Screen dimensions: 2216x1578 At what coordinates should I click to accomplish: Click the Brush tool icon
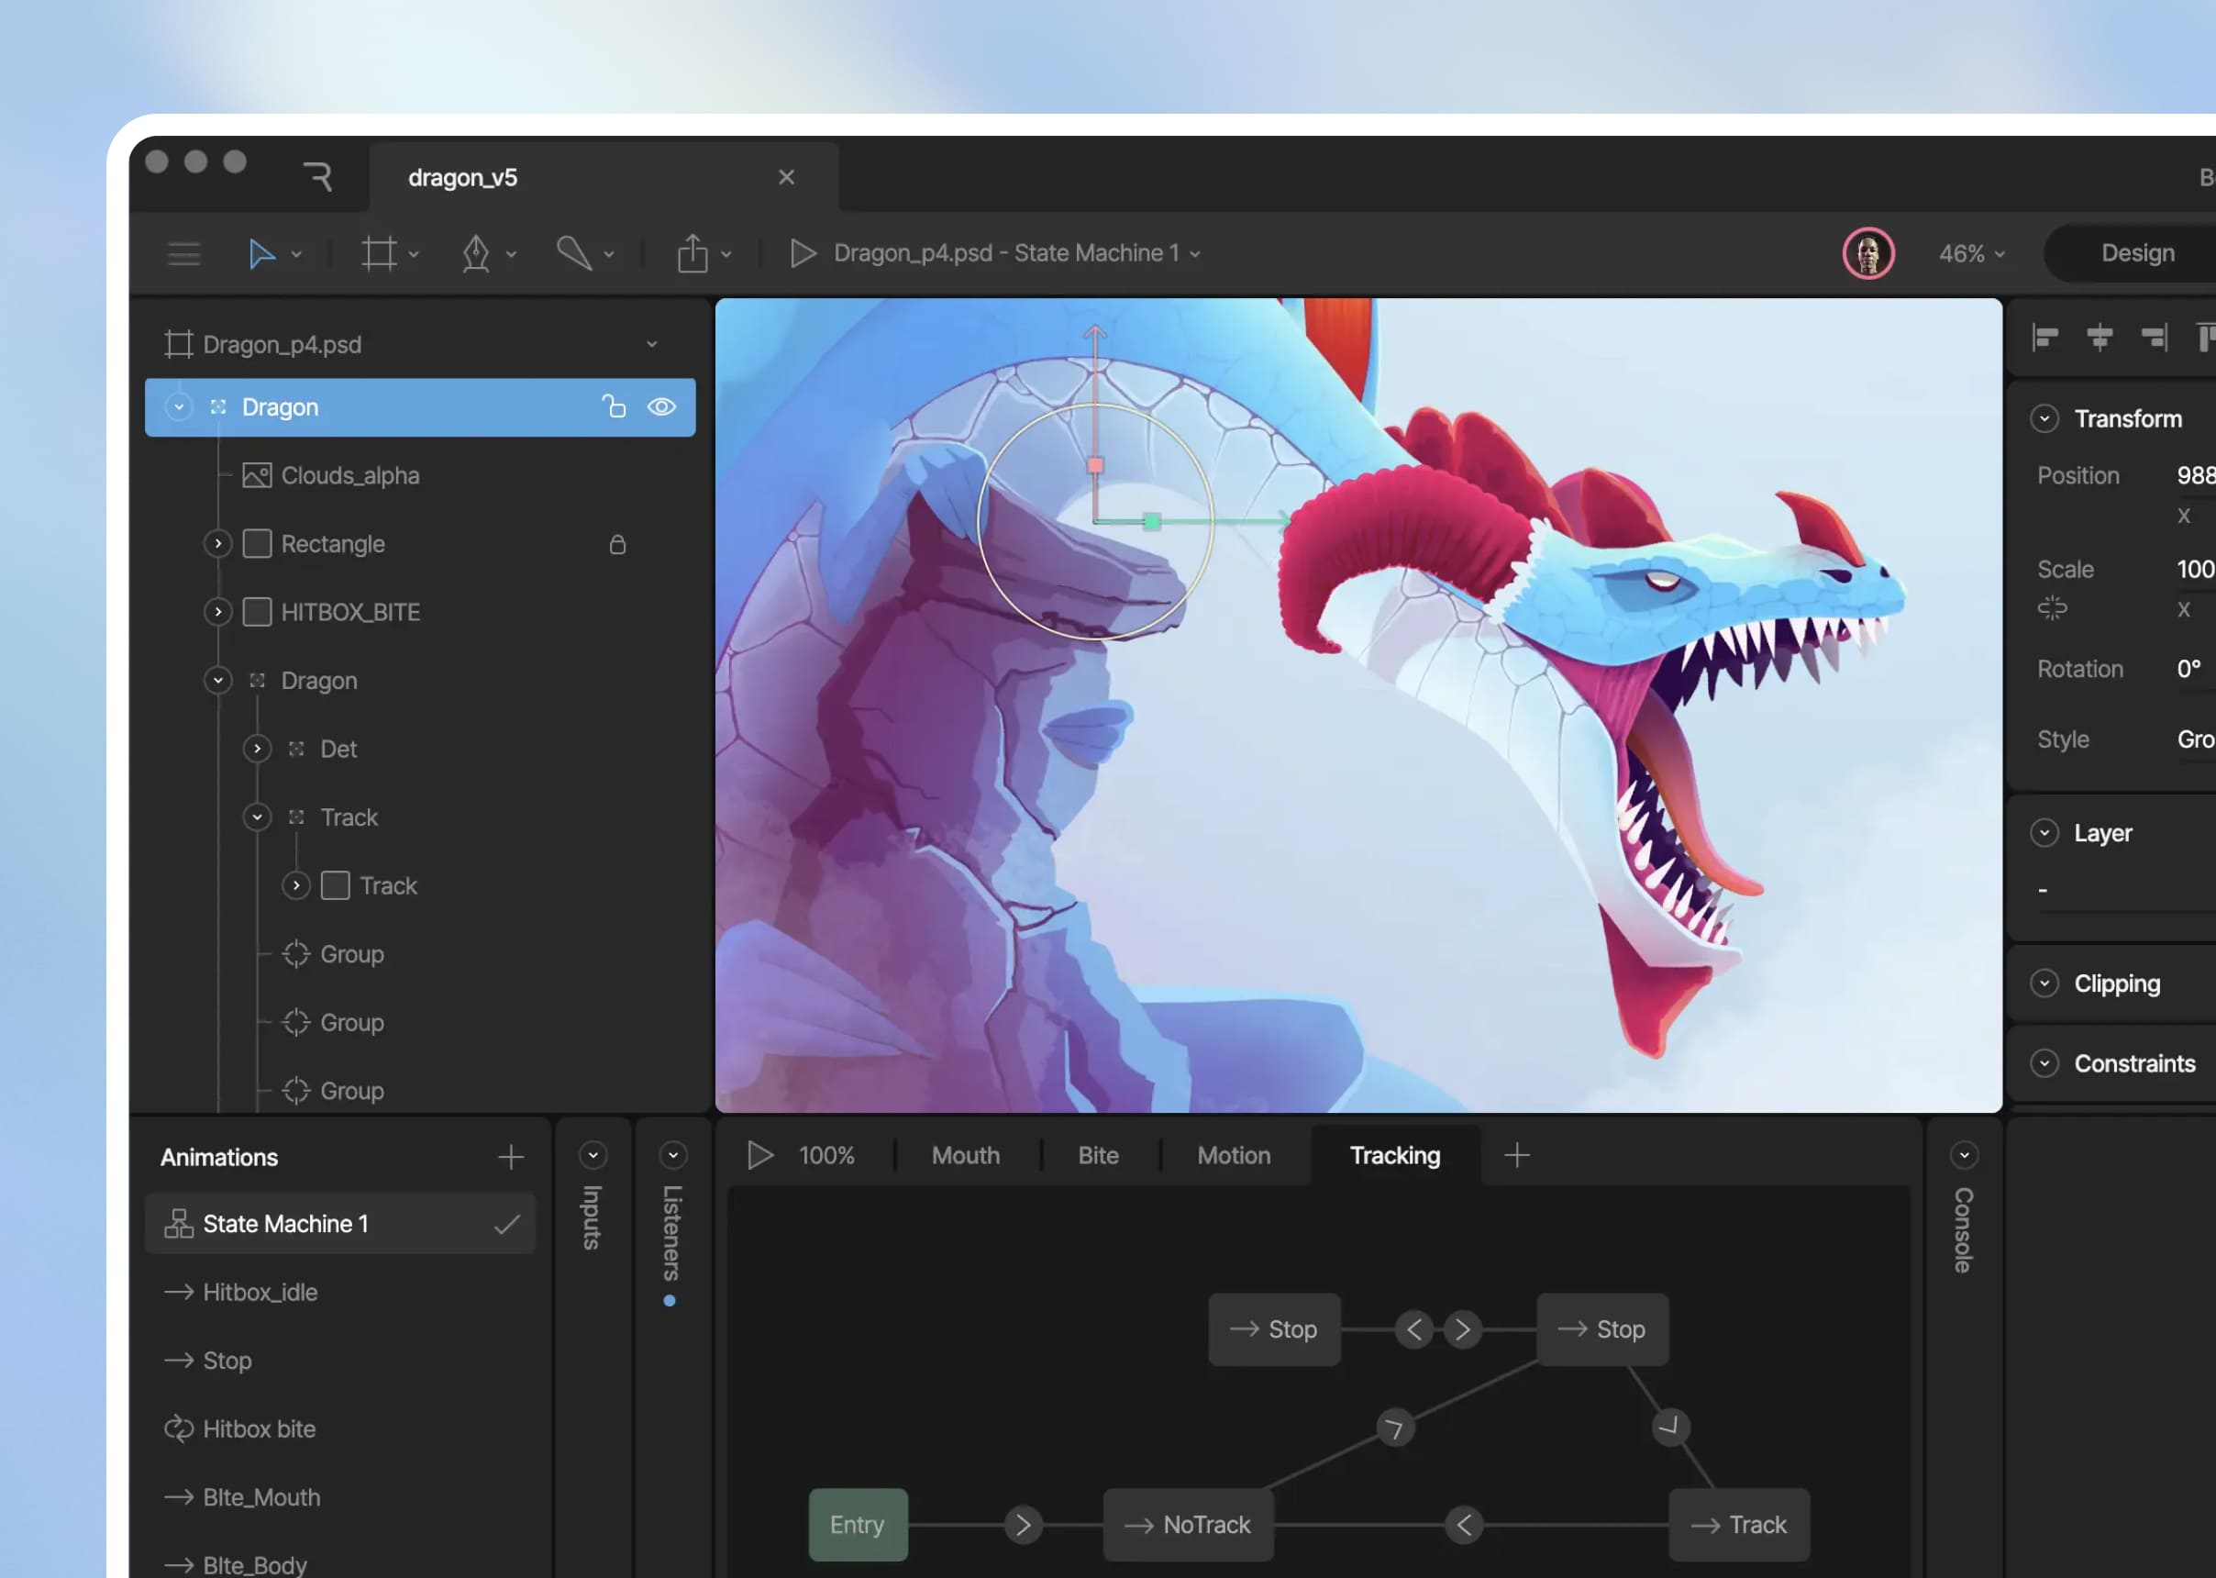pos(573,252)
